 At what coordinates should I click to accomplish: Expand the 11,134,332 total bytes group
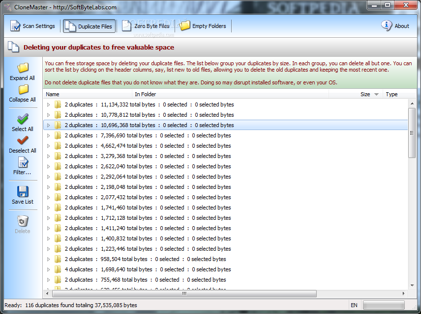pyautogui.click(x=49, y=105)
